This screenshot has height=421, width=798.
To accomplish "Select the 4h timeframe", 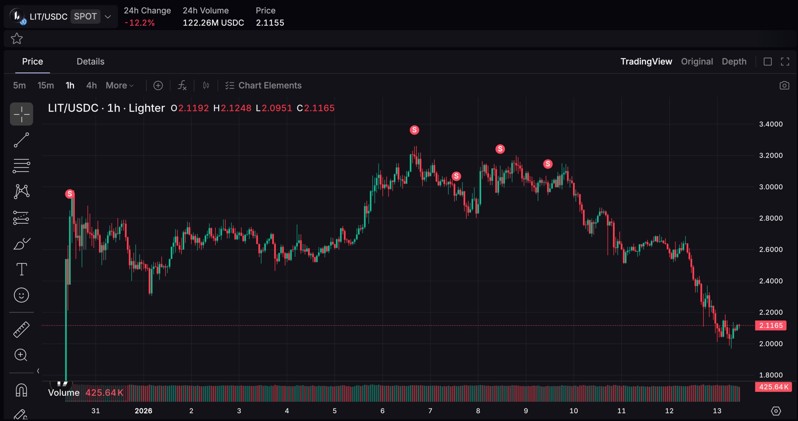I will pos(91,85).
